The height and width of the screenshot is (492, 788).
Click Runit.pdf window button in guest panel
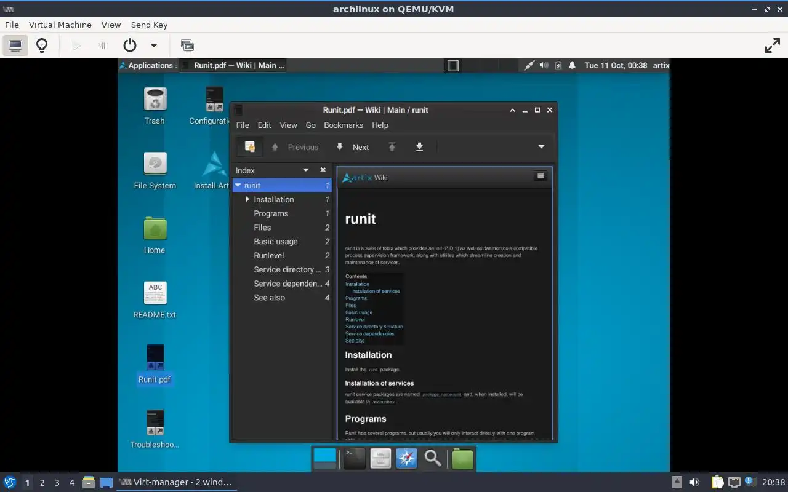point(233,65)
